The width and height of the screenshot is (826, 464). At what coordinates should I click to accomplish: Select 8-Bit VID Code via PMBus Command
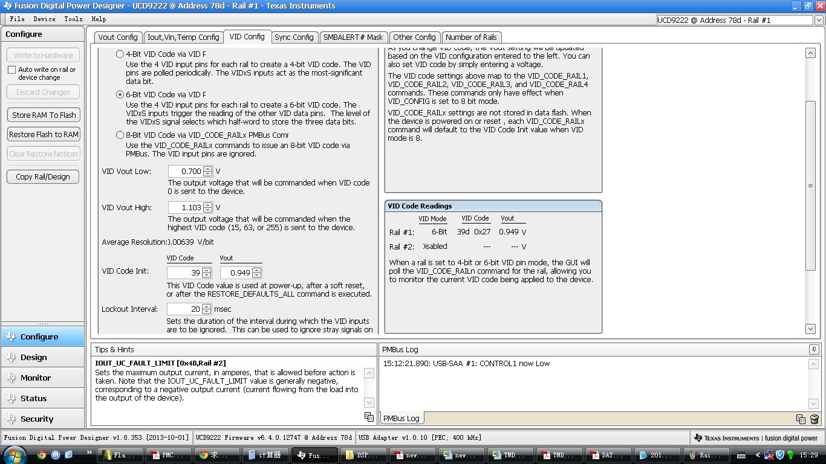pos(120,135)
